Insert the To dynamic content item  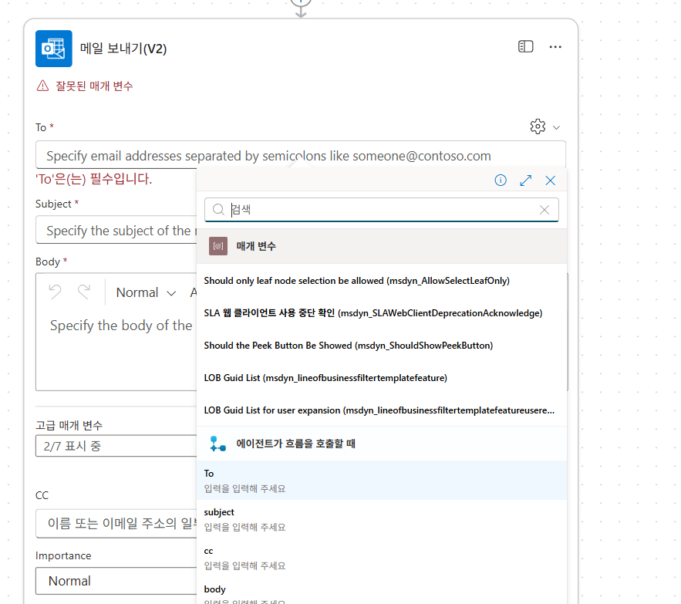click(382, 481)
